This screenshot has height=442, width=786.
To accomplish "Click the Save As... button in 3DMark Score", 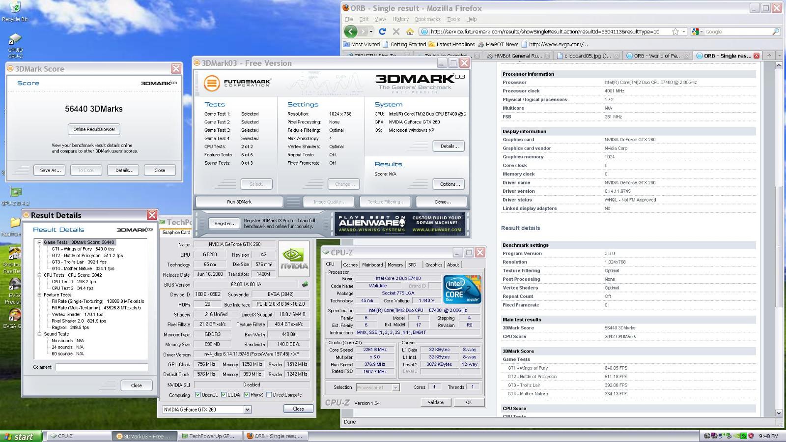I will tap(50, 170).
